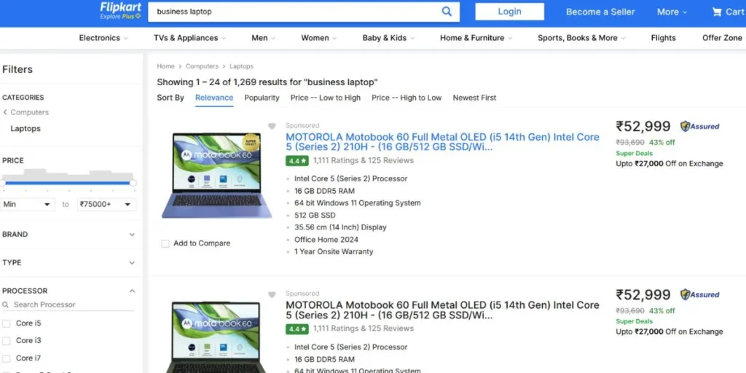Open the Min price dropdown

28,205
